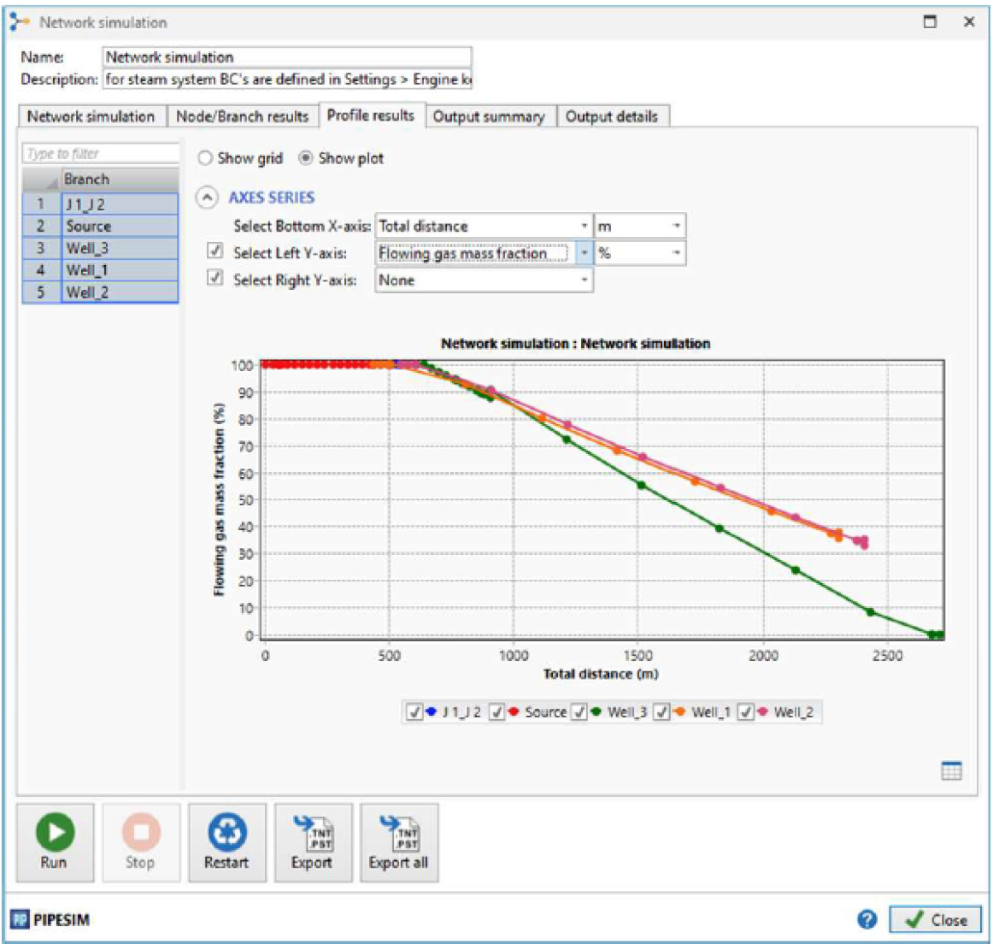Open the grid table icon below plot

click(951, 770)
